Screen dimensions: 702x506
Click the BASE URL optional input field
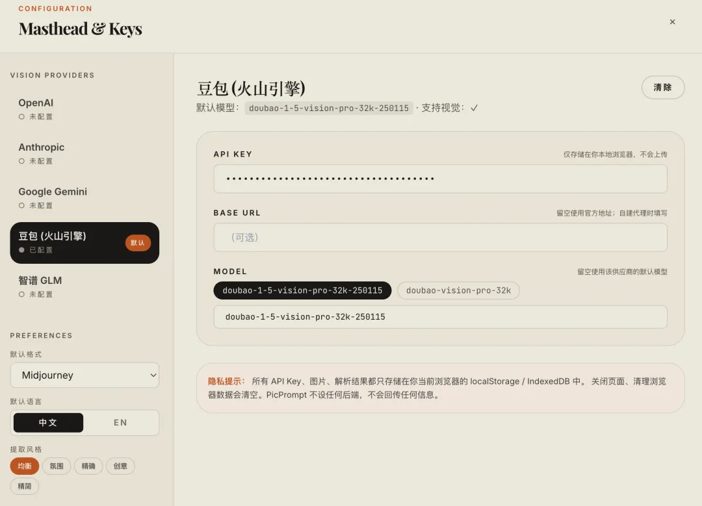click(440, 237)
